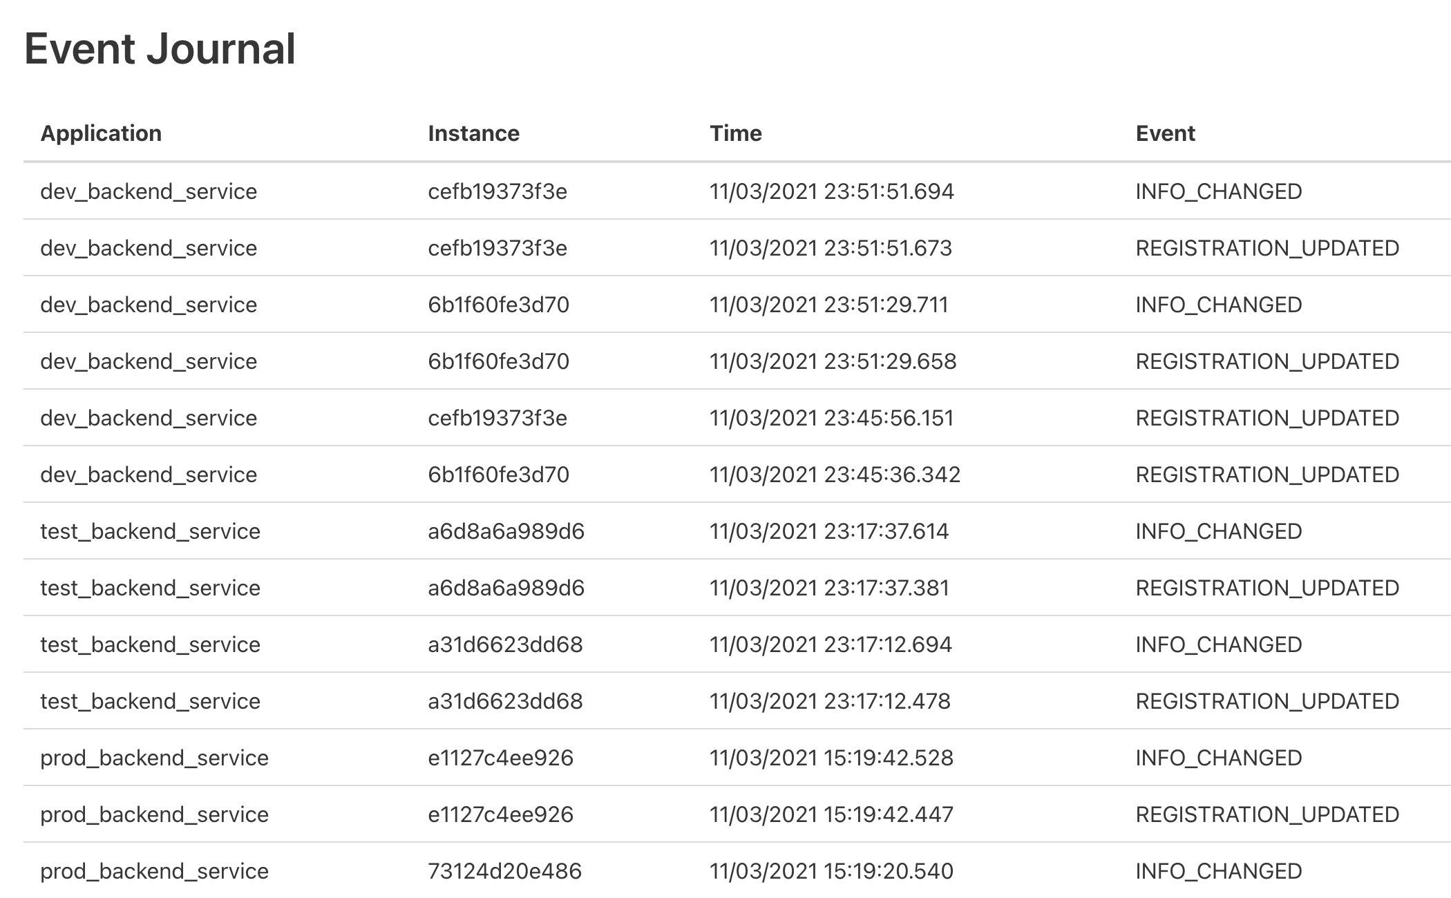Click prod_backend_service entry at 15:19:42.528

tap(154, 758)
